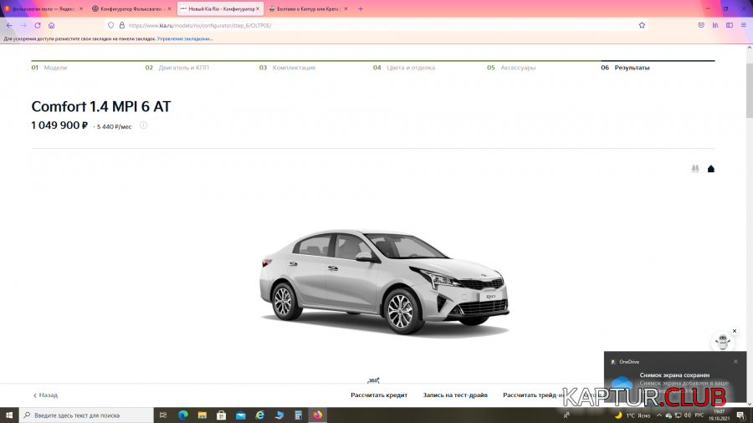Open Firefox application menu
Image resolution: width=753 pixels, height=423 pixels.
point(744,25)
